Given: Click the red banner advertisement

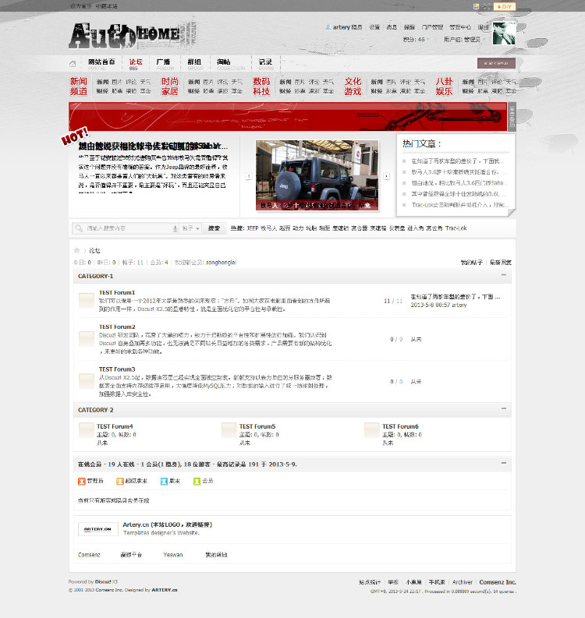Looking at the screenshot, I should (288, 117).
